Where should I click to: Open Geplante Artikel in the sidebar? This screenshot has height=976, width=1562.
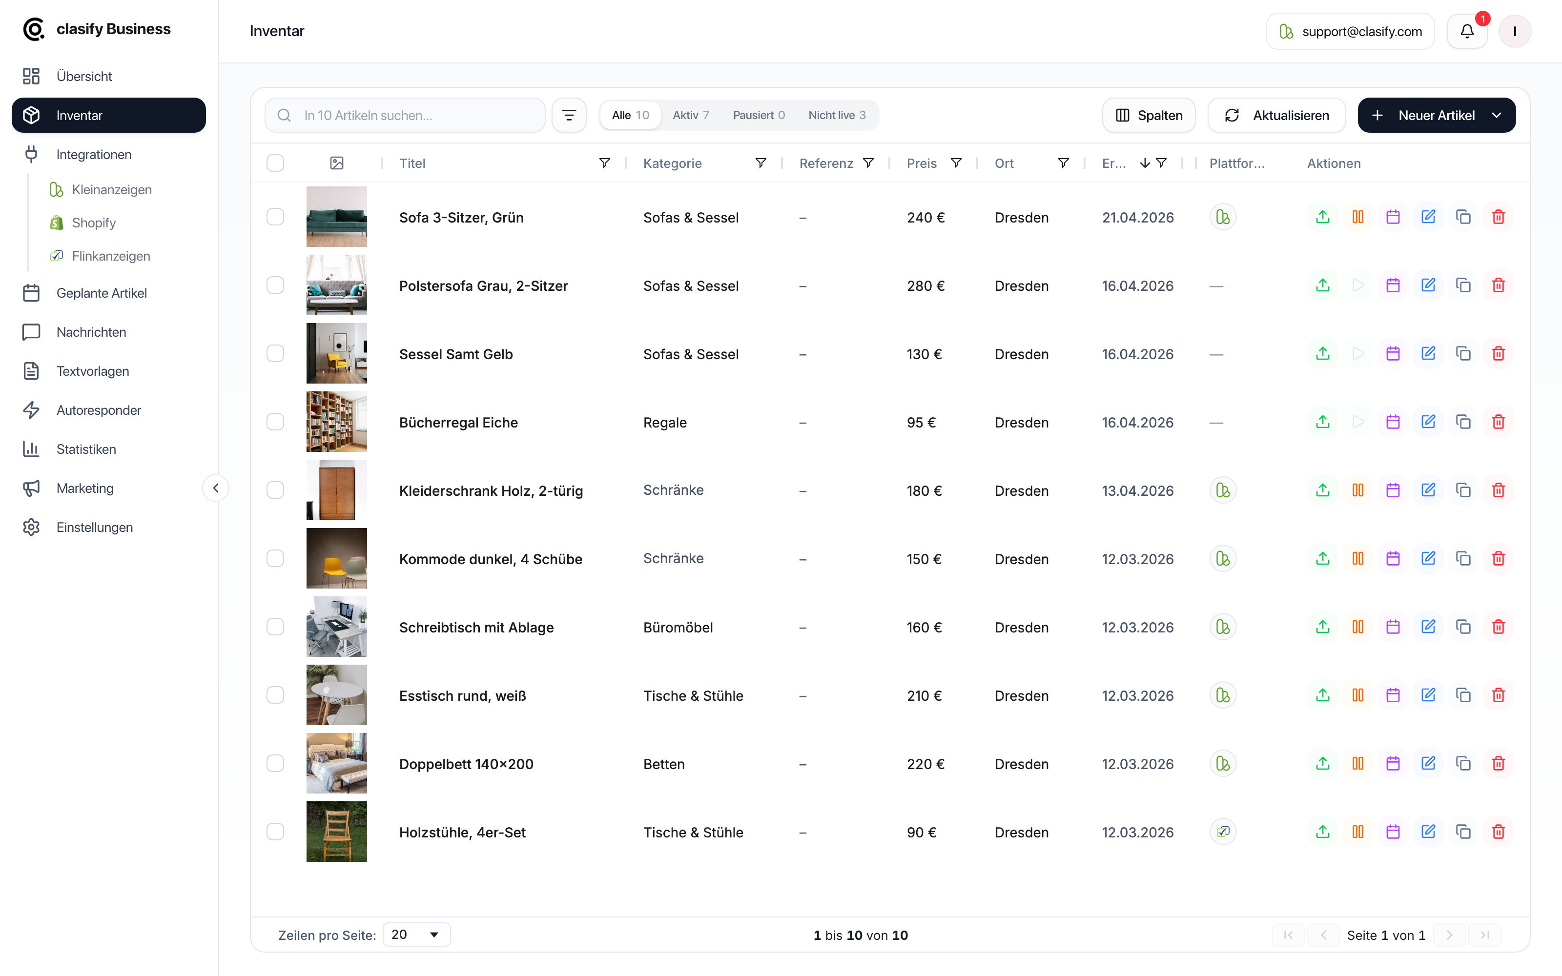pyautogui.click(x=108, y=293)
